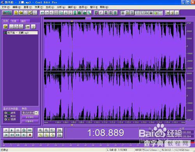Screen dimensions: 195x152
Task: Click the yellow Zoom to Left Edge icon
Action: [x=46, y=135]
